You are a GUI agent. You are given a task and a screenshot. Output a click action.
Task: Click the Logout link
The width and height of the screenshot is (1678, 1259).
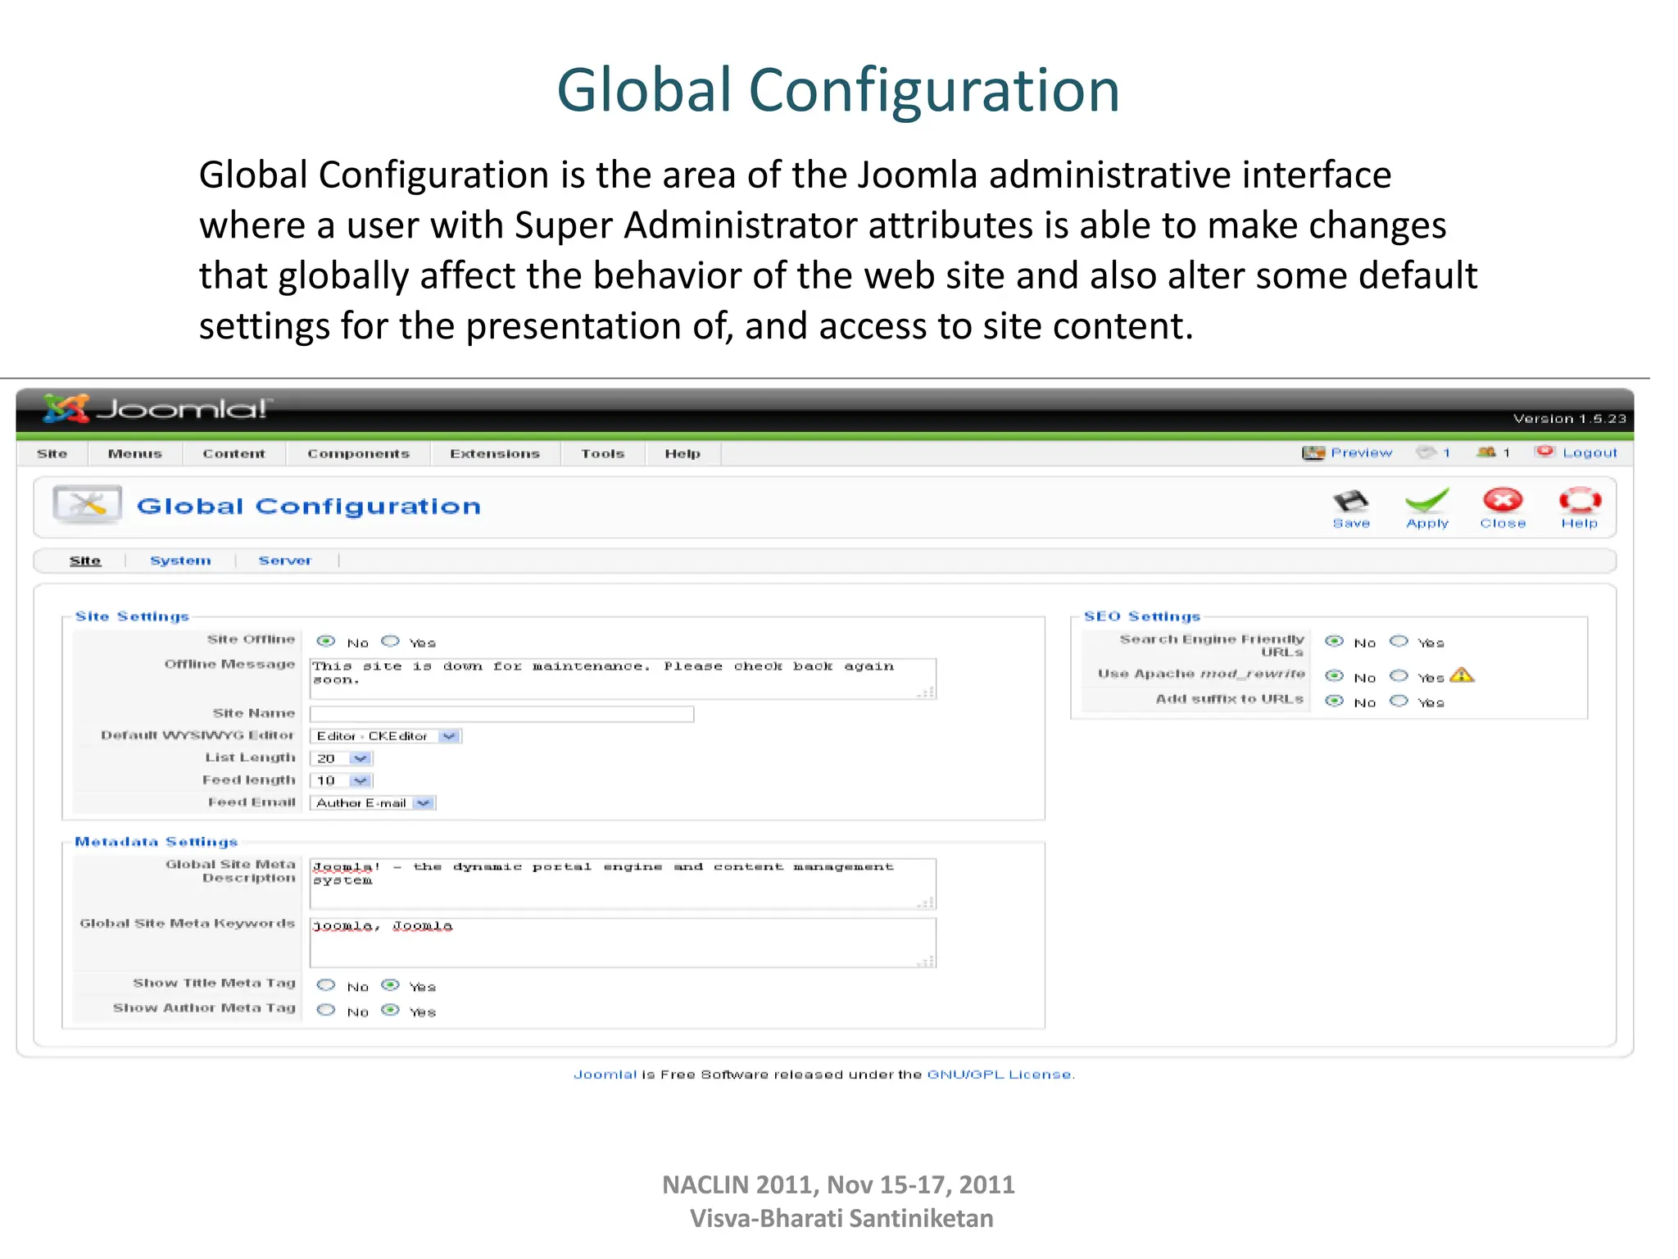[x=1590, y=452]
